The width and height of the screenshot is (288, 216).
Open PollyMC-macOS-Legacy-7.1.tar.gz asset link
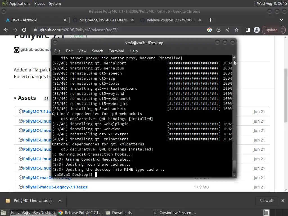[55, 187]
